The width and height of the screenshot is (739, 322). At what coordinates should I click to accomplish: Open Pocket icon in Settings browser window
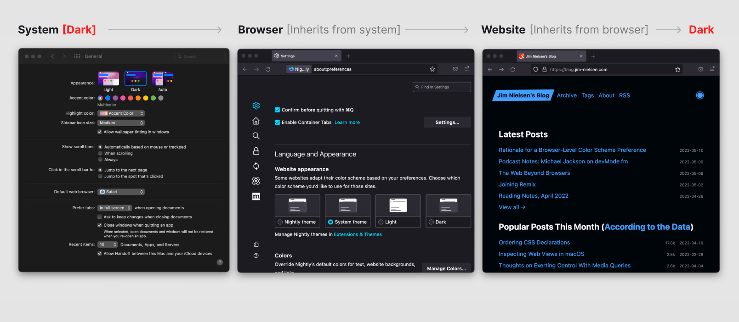(455, 69)
